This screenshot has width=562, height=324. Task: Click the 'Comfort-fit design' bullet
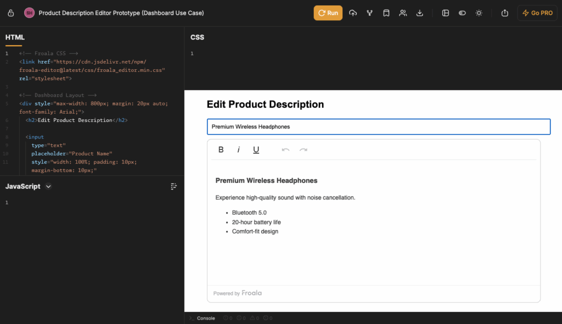point(255,231)
